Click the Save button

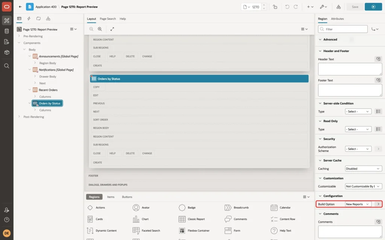coord(355,7)
